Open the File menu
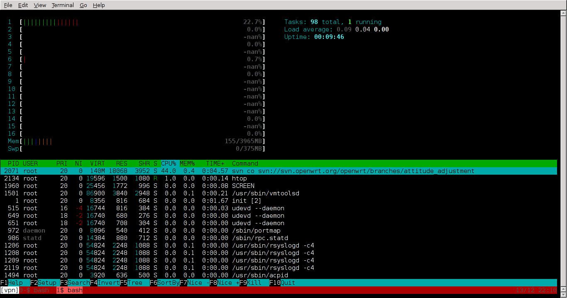 point(8,5)
